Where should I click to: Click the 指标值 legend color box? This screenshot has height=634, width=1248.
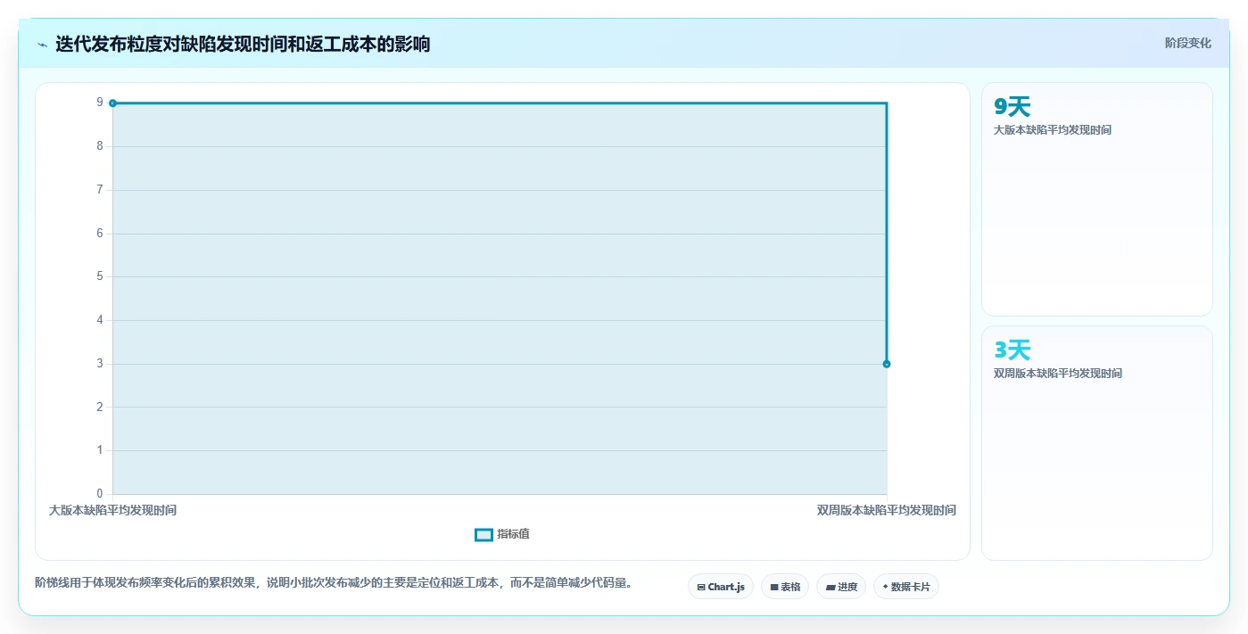[x=483, y=534]
